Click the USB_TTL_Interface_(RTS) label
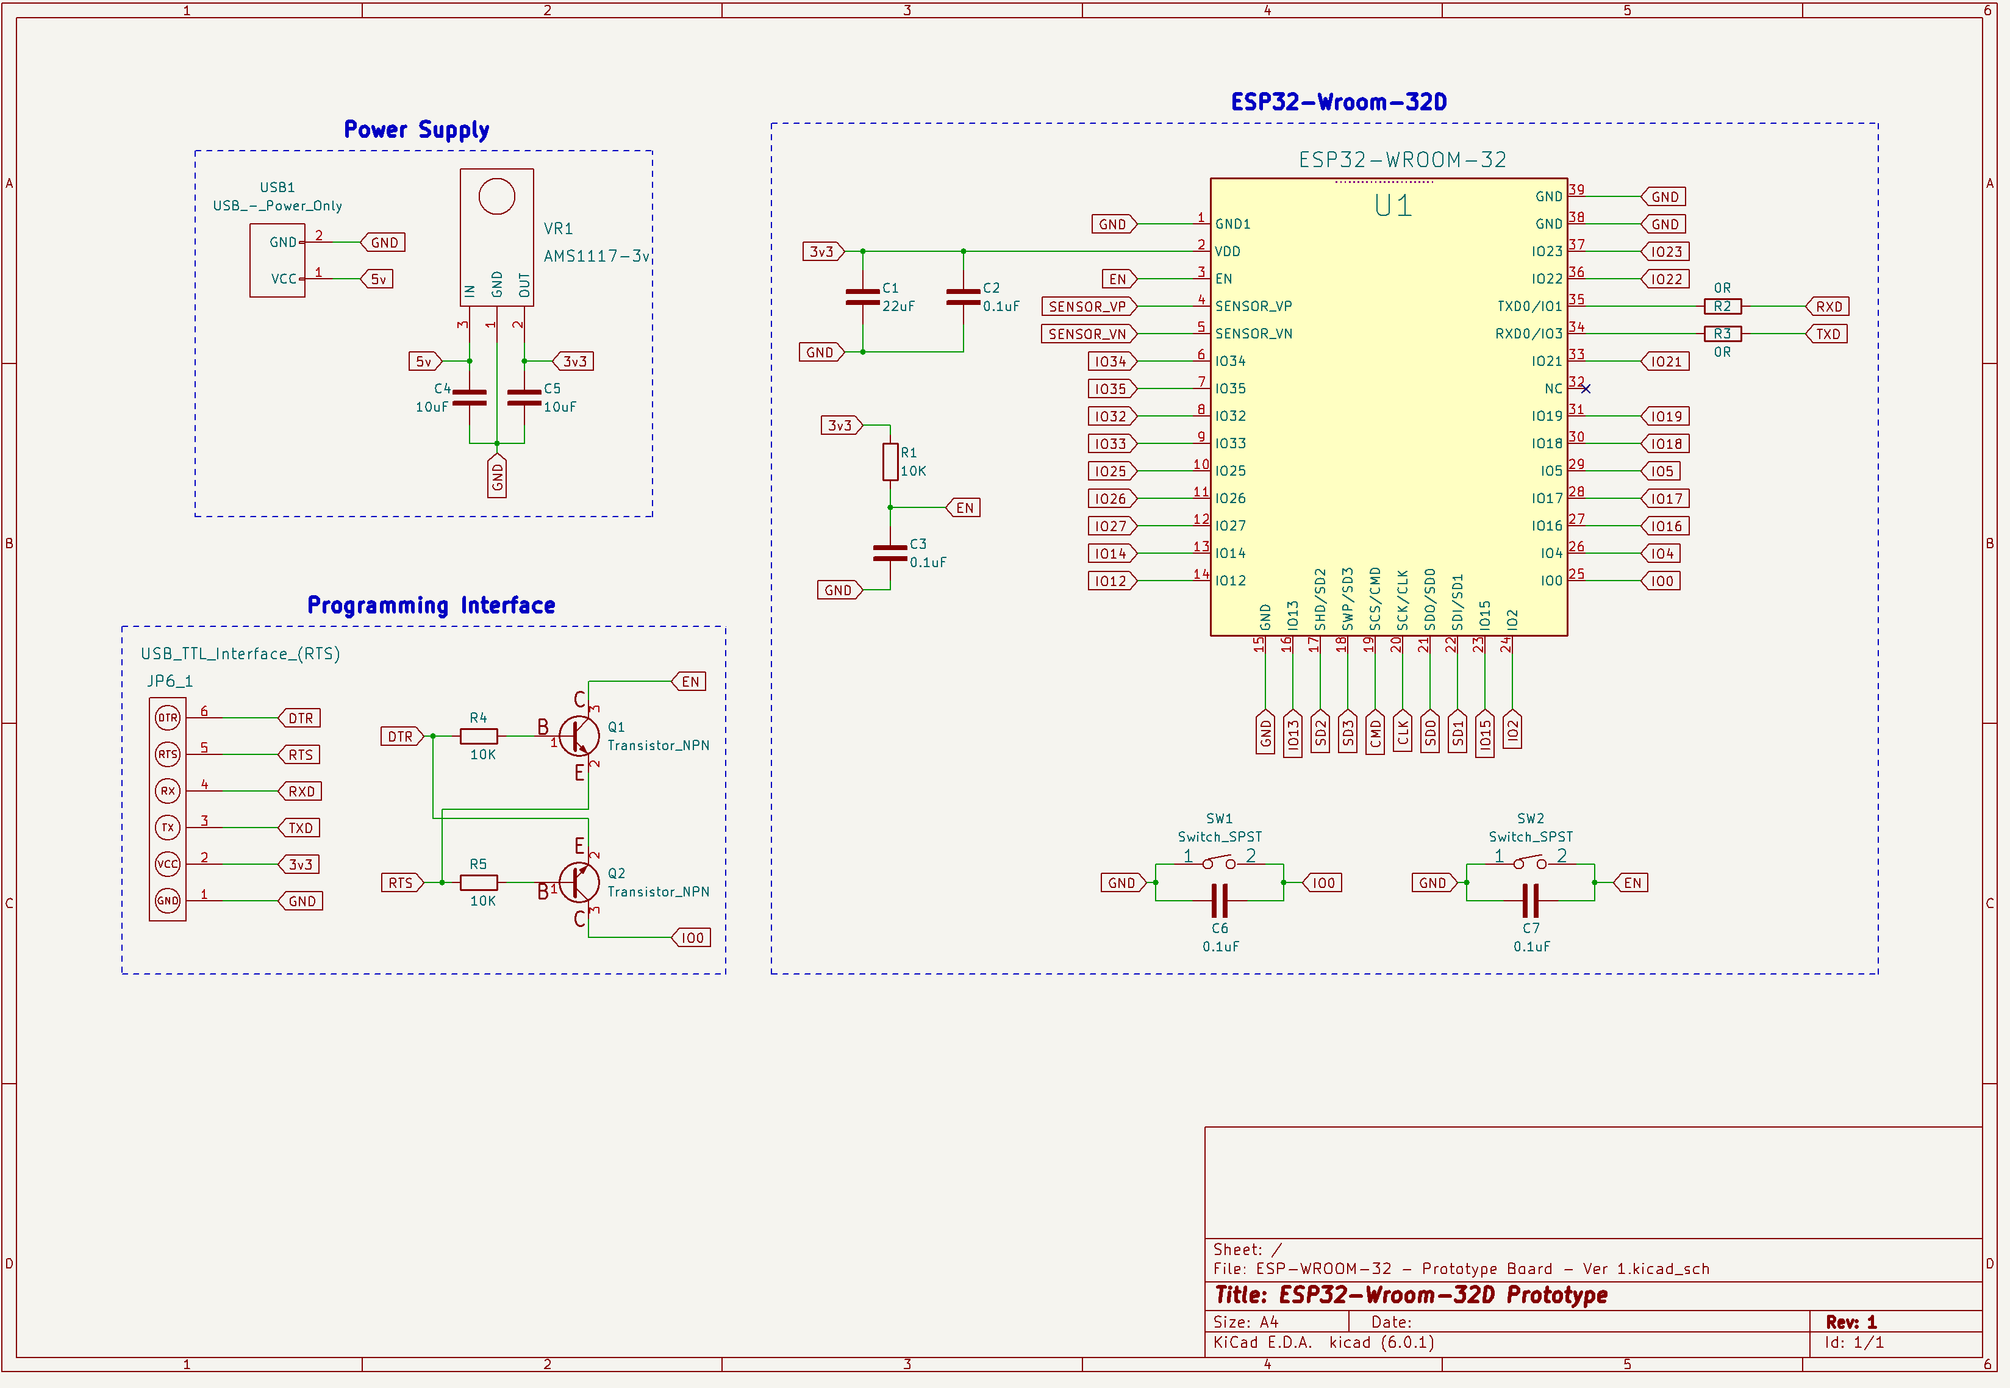 point(240,653)
